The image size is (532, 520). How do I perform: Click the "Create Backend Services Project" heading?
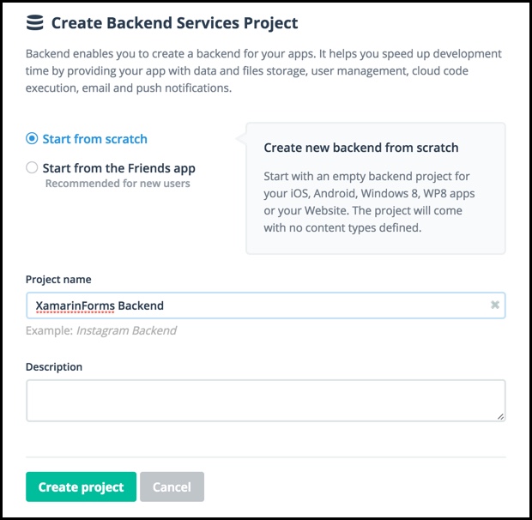click(174, 23)
